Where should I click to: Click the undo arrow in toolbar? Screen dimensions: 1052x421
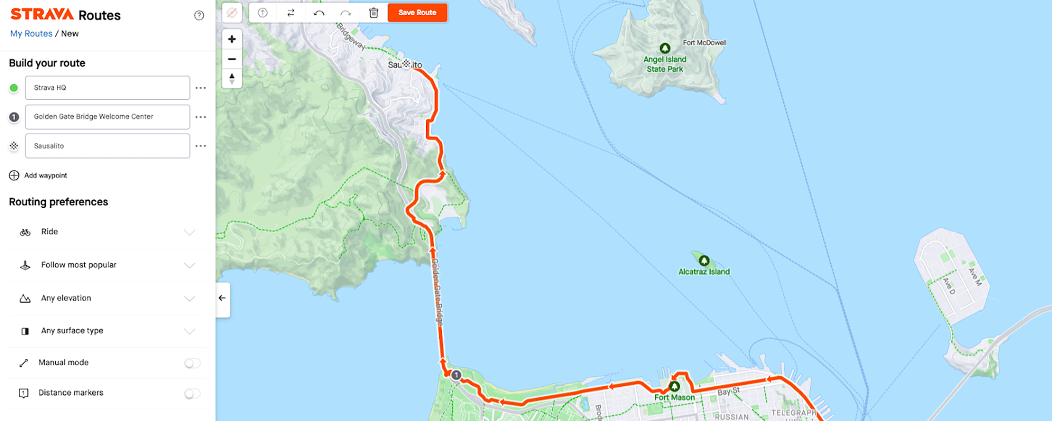pos(319,13)
